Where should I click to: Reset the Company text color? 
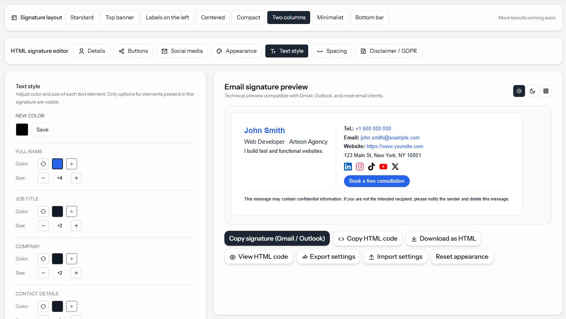(43, 258)
